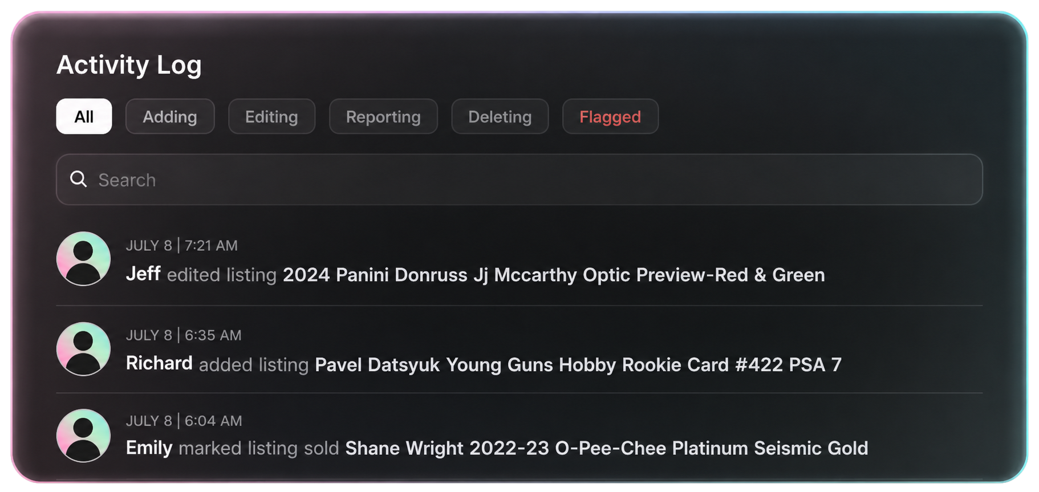
Task: View Flagged activity entries
Action: click(610, 116)
